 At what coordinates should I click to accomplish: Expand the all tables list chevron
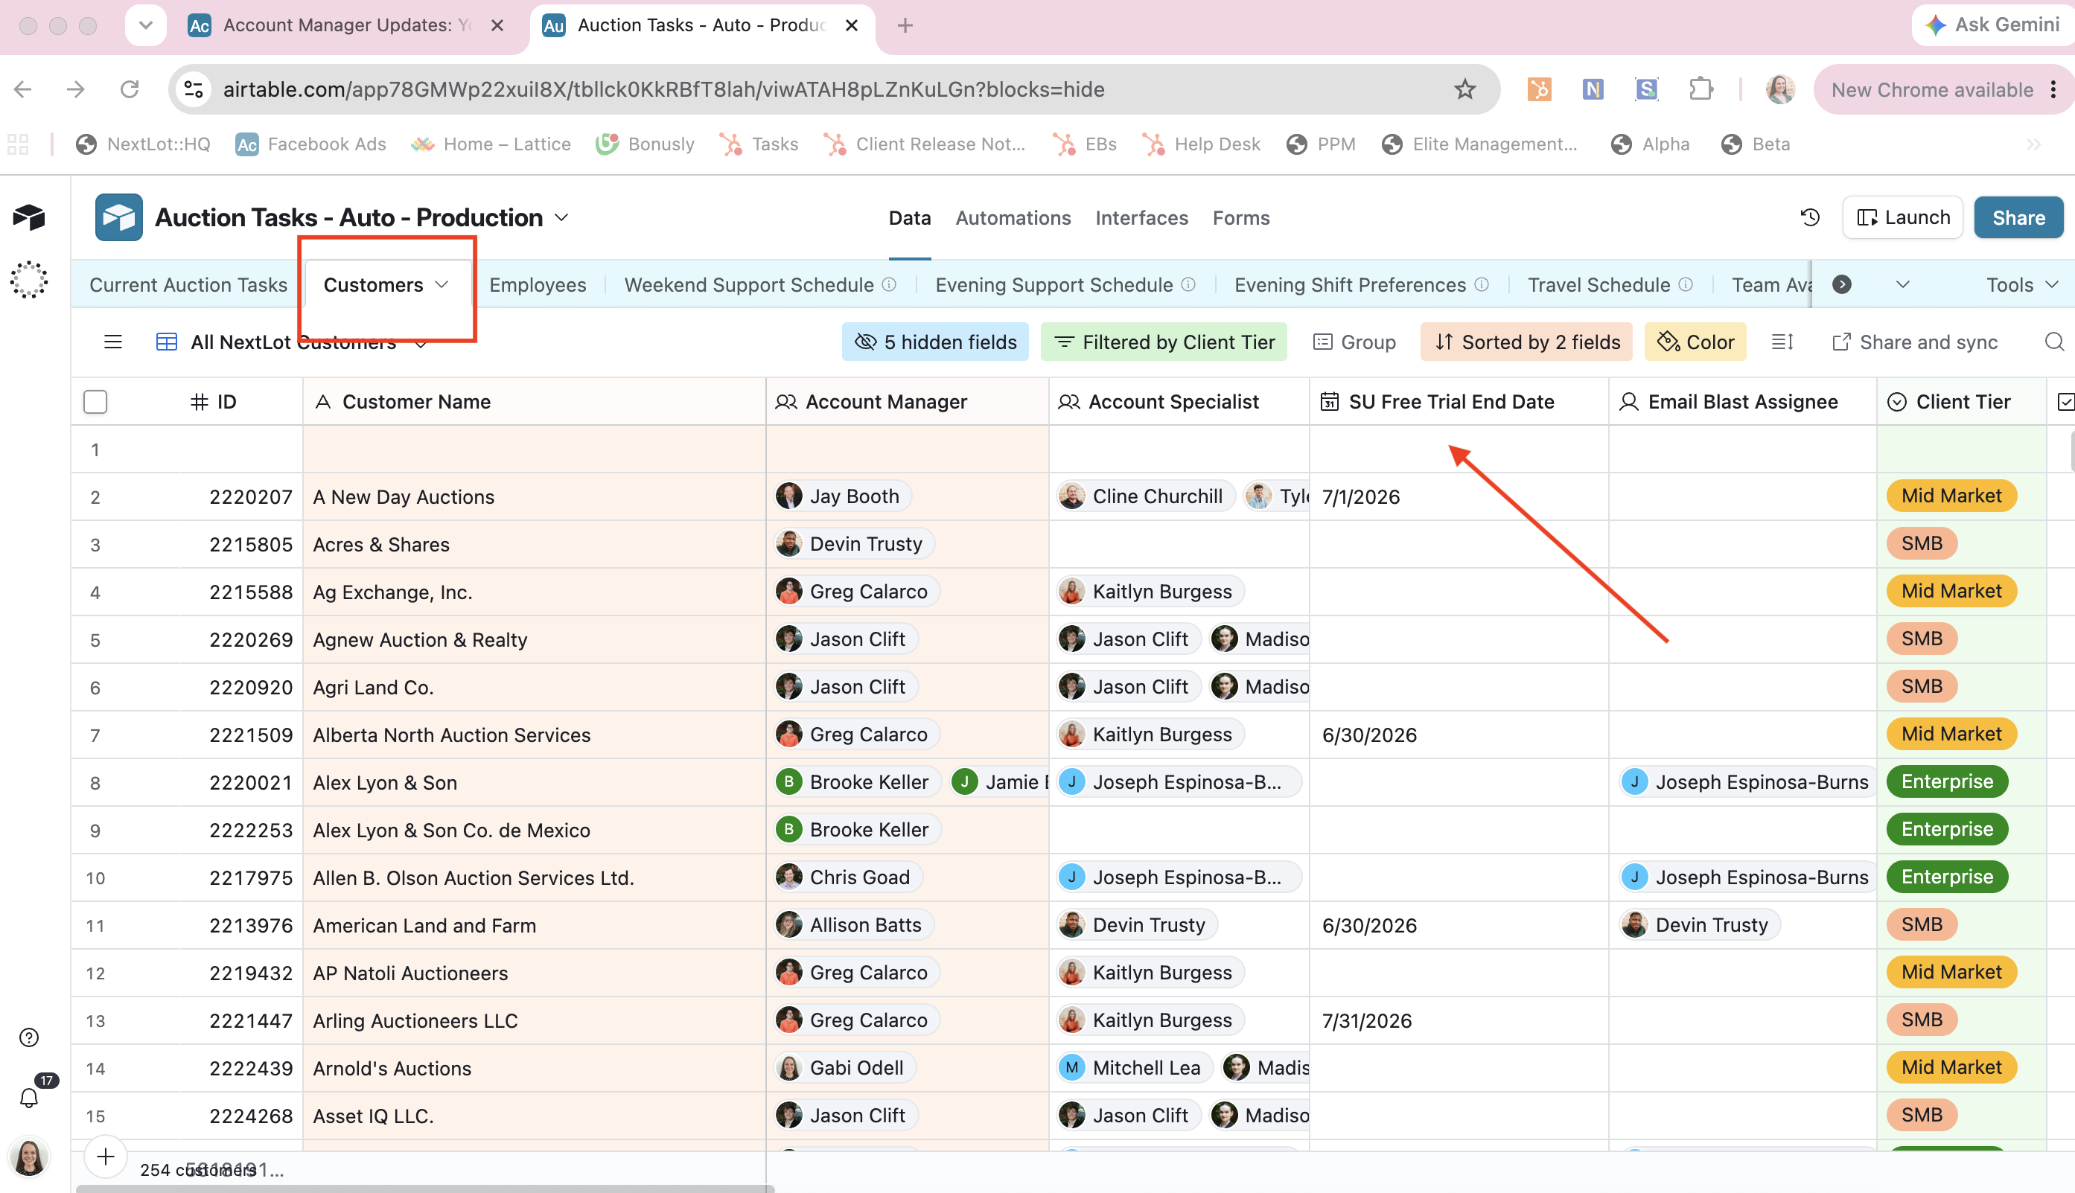point(1903,284)
